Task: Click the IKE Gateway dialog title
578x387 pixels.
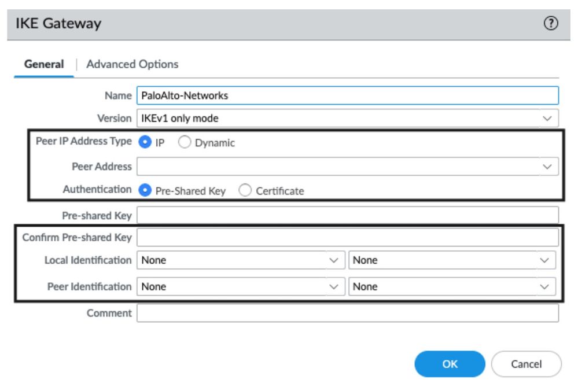Action: coord(58,24)
